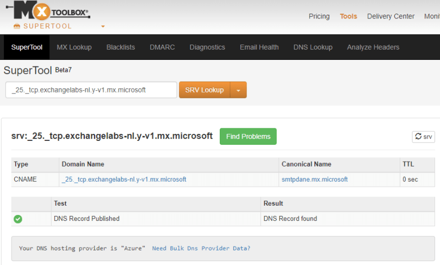Screen dimensions: 440x265
Task: Open the SuperTool tab
Action: point(27,47)
